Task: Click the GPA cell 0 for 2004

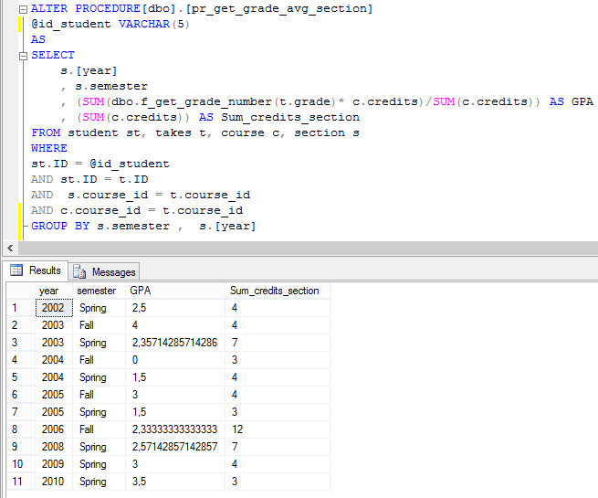Action: coord(175,360)
